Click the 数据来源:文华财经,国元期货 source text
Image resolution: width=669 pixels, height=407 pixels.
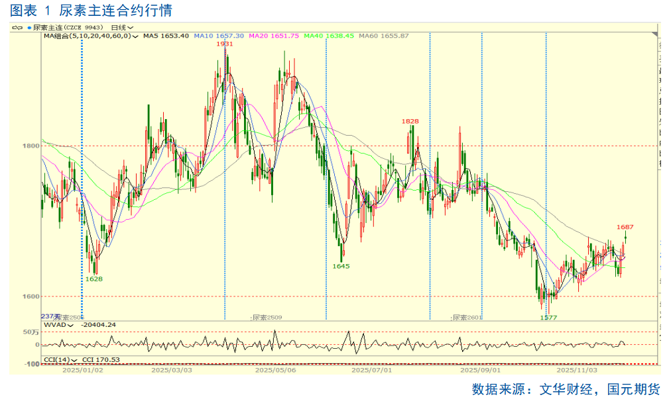[x=566, y=389]
